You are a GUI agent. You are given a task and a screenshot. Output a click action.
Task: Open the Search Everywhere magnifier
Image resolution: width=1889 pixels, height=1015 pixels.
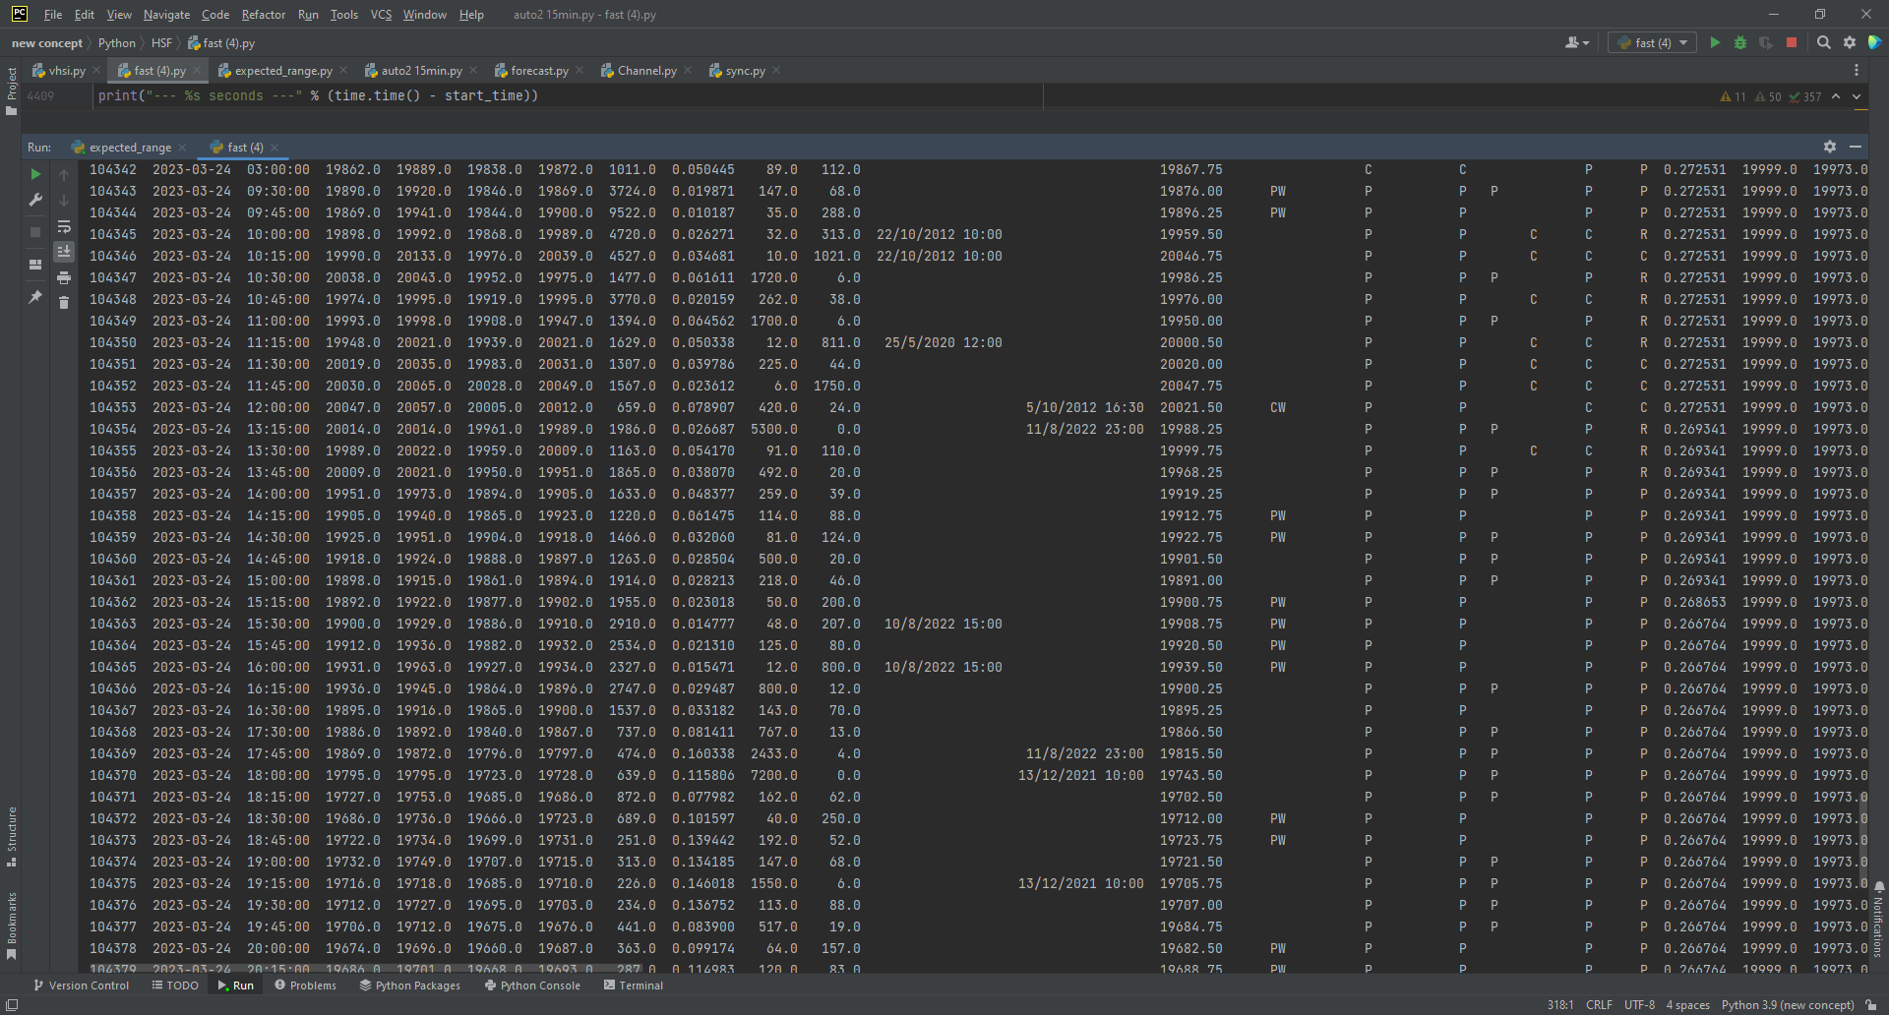(1824, 43)
